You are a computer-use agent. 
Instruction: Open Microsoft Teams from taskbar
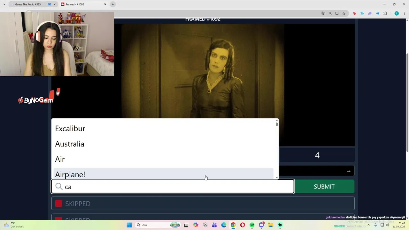pyautogui.click(x=214, y=225)
